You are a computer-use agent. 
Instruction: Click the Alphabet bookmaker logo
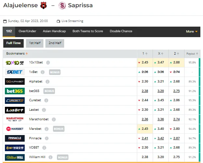tap(15, 81)
